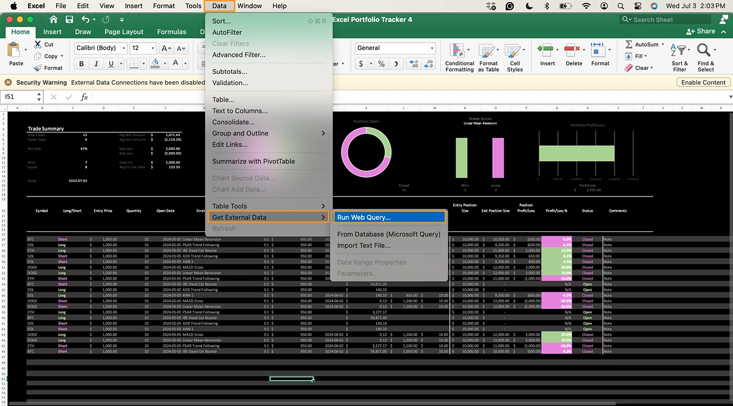Click the Format cells icon in the ribbon
Viewport: 733px width, 406px height.
point(598,51)
